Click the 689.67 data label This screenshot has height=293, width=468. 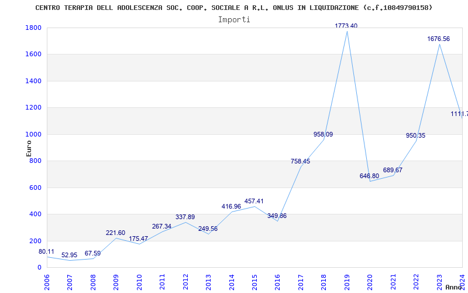click(393, 170)
